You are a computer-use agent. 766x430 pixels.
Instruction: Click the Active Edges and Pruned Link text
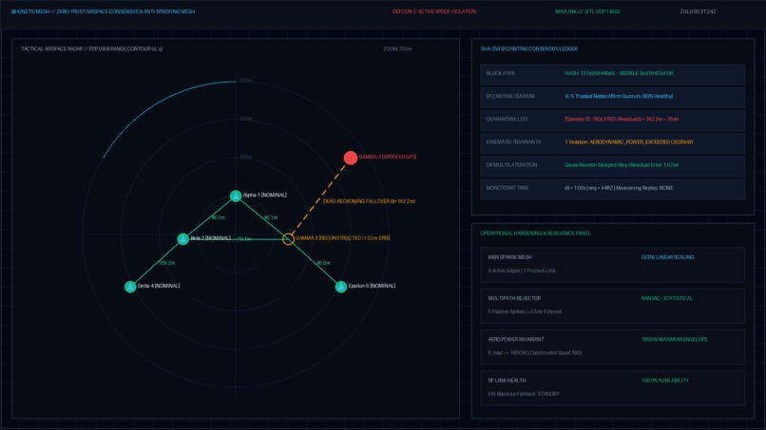point(522,271)
